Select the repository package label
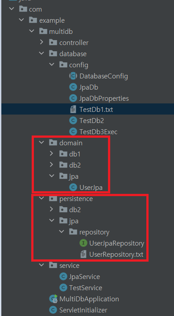 click(94, 232)
